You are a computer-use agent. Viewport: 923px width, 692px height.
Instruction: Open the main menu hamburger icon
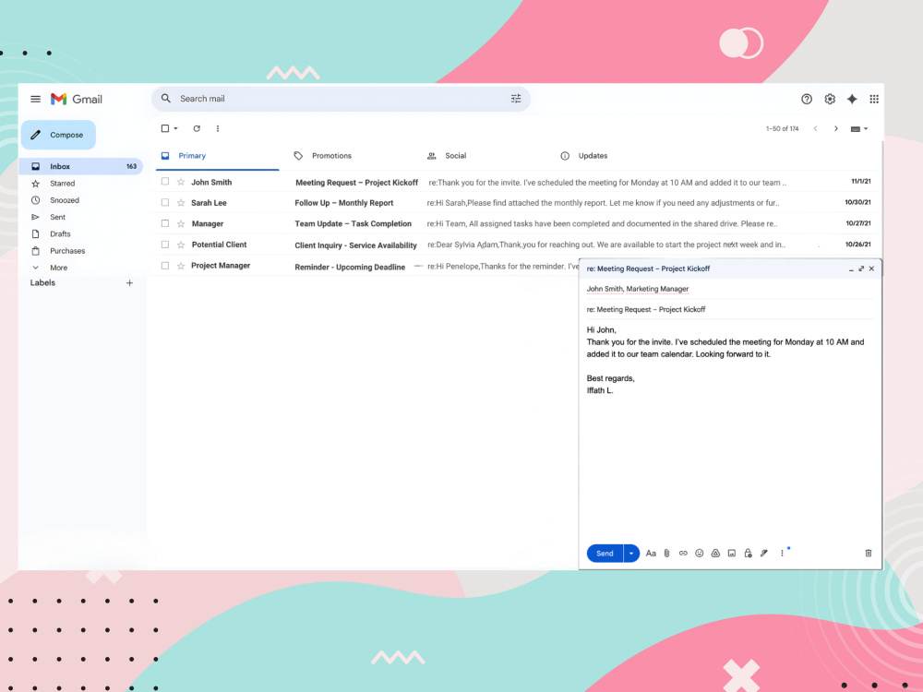coord(35,99)
